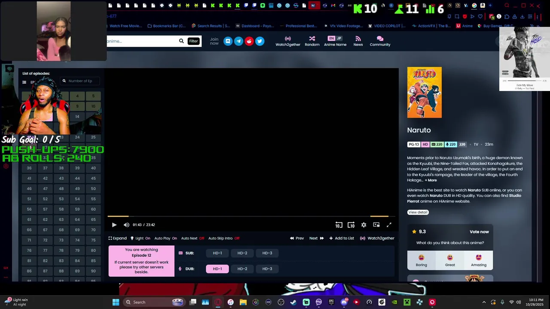Open the Discord join icon
The width and height of the screenshot is (550, 309).
click(x=228, y=41)
